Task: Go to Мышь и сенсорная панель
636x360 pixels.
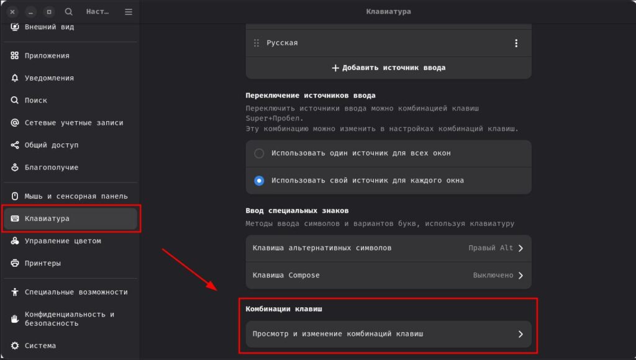Action: click(71, 196)
